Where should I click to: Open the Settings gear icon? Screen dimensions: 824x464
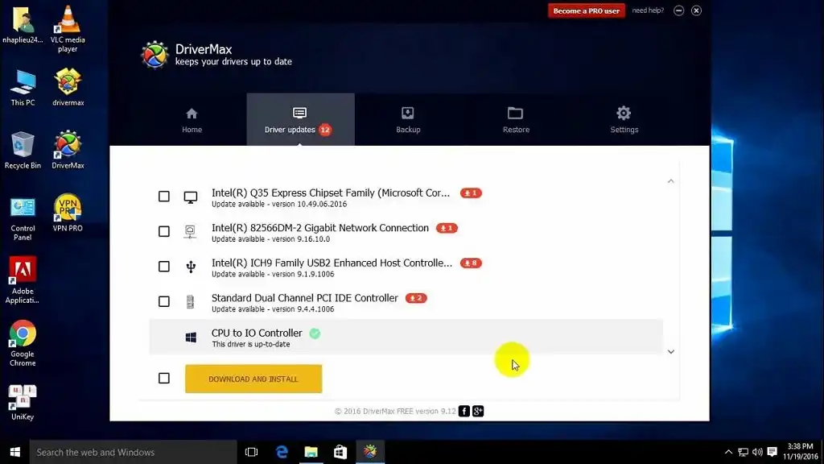624,114
